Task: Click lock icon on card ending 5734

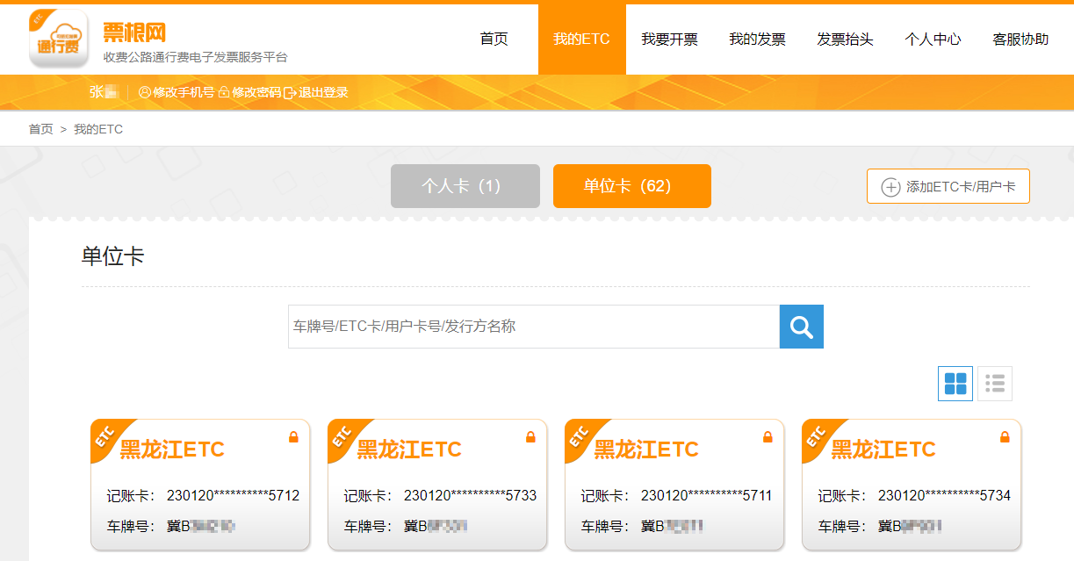Action: 1005,436
